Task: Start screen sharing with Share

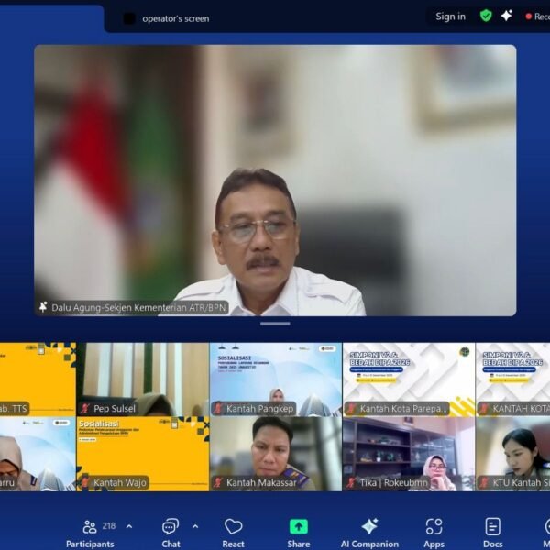Action: tap(299, 531)
